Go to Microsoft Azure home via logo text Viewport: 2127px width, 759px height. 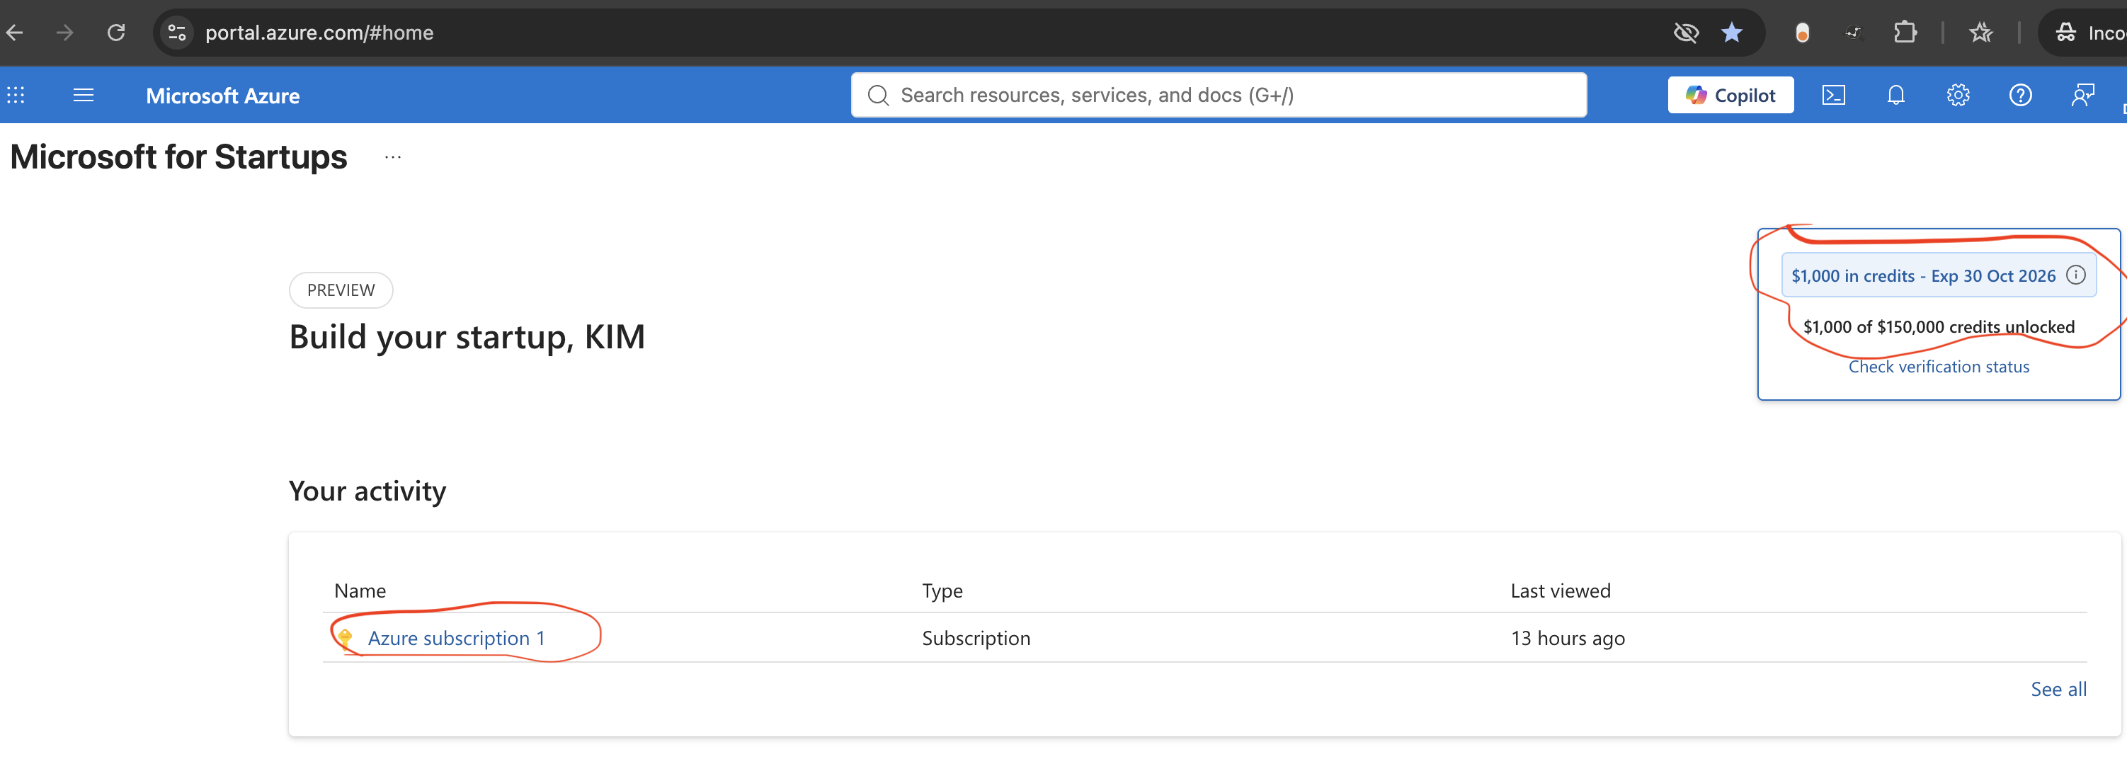point(223,96)
